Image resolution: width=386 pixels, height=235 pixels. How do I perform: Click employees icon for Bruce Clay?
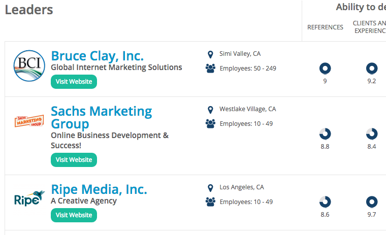pos(210,68)
